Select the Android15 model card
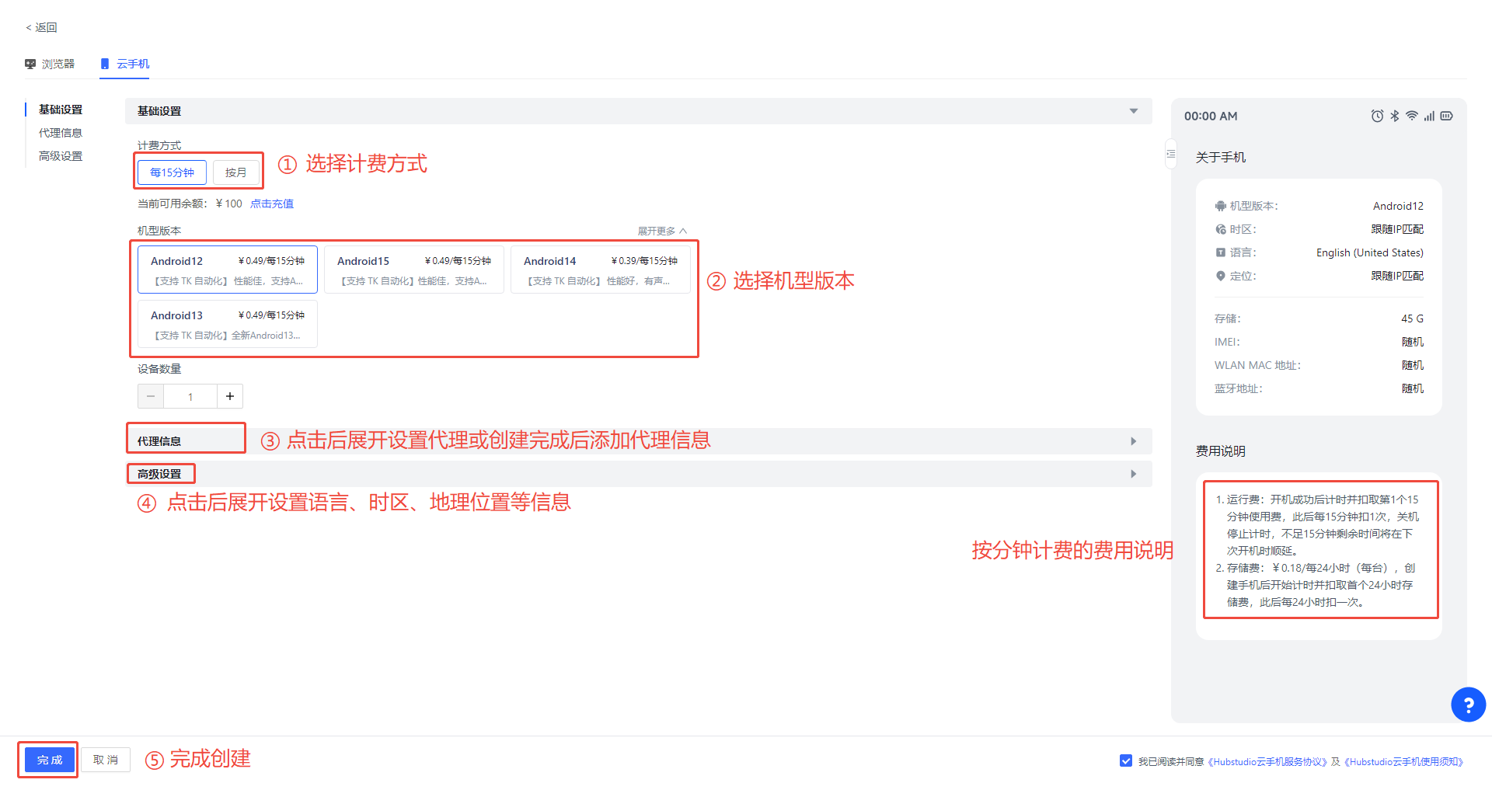Viewport: 1492px width, 790px height. point(414,270)
